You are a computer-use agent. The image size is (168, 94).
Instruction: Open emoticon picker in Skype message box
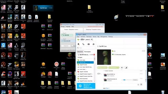point(138,85)
